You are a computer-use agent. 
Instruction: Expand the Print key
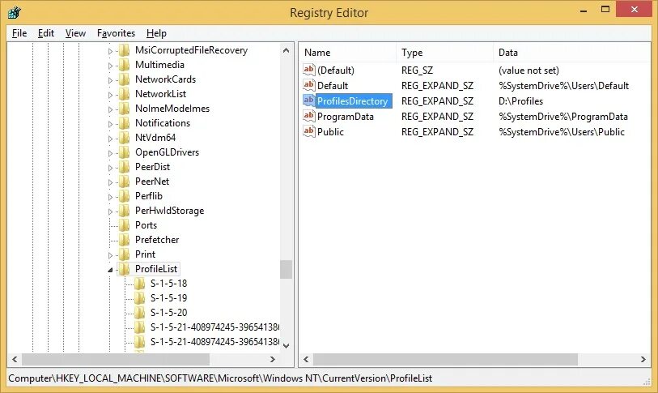[110, 255]
